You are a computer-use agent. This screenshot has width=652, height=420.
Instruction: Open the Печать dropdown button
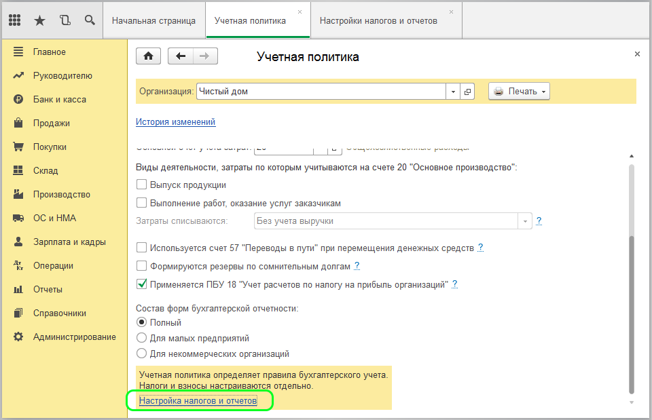click(519, 92)
